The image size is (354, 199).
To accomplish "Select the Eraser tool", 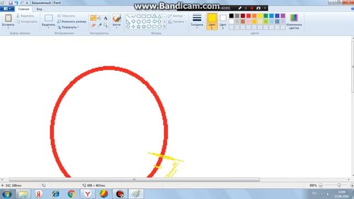I will [93, 25].
